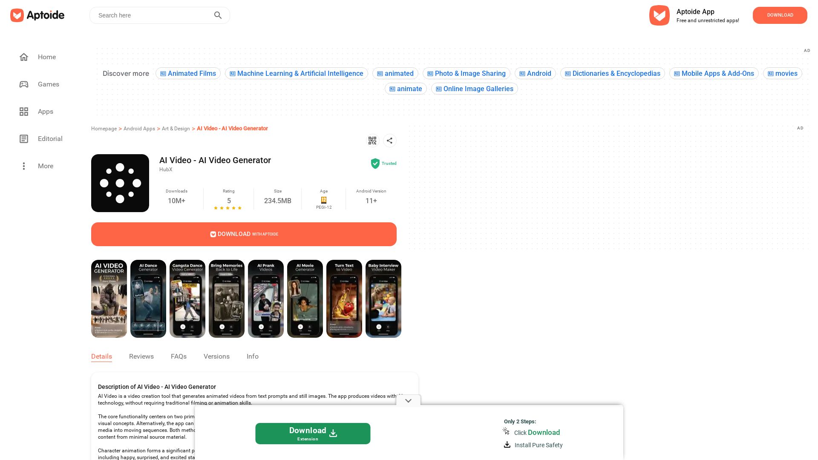Open Apps in the sidebar

[x=46, y=112]
